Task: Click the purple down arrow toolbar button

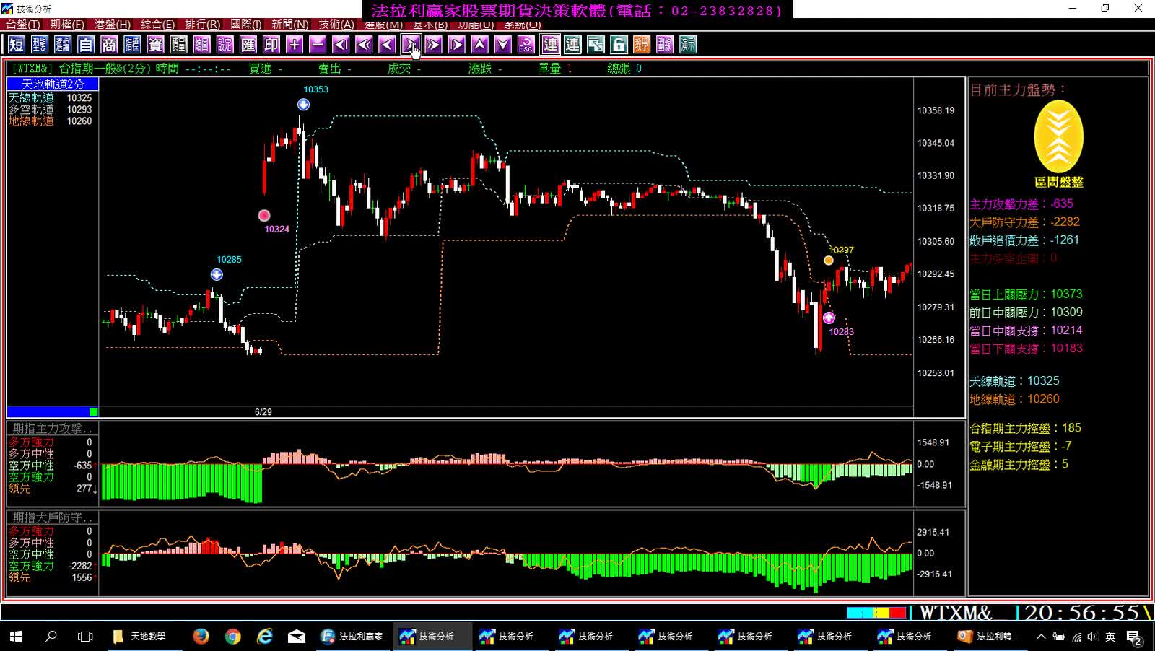Action: pos(503,45)
